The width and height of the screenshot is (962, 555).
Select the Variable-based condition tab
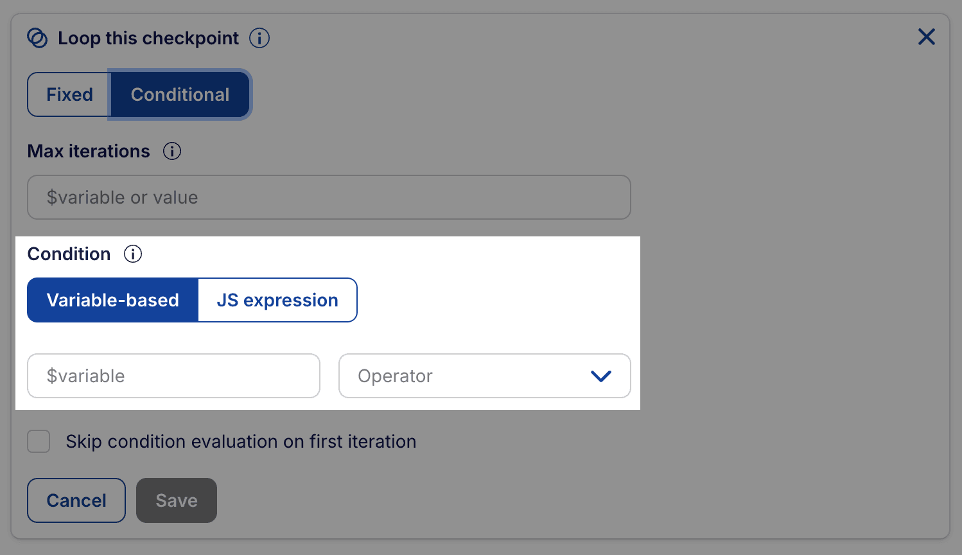(x=112, y=300)
